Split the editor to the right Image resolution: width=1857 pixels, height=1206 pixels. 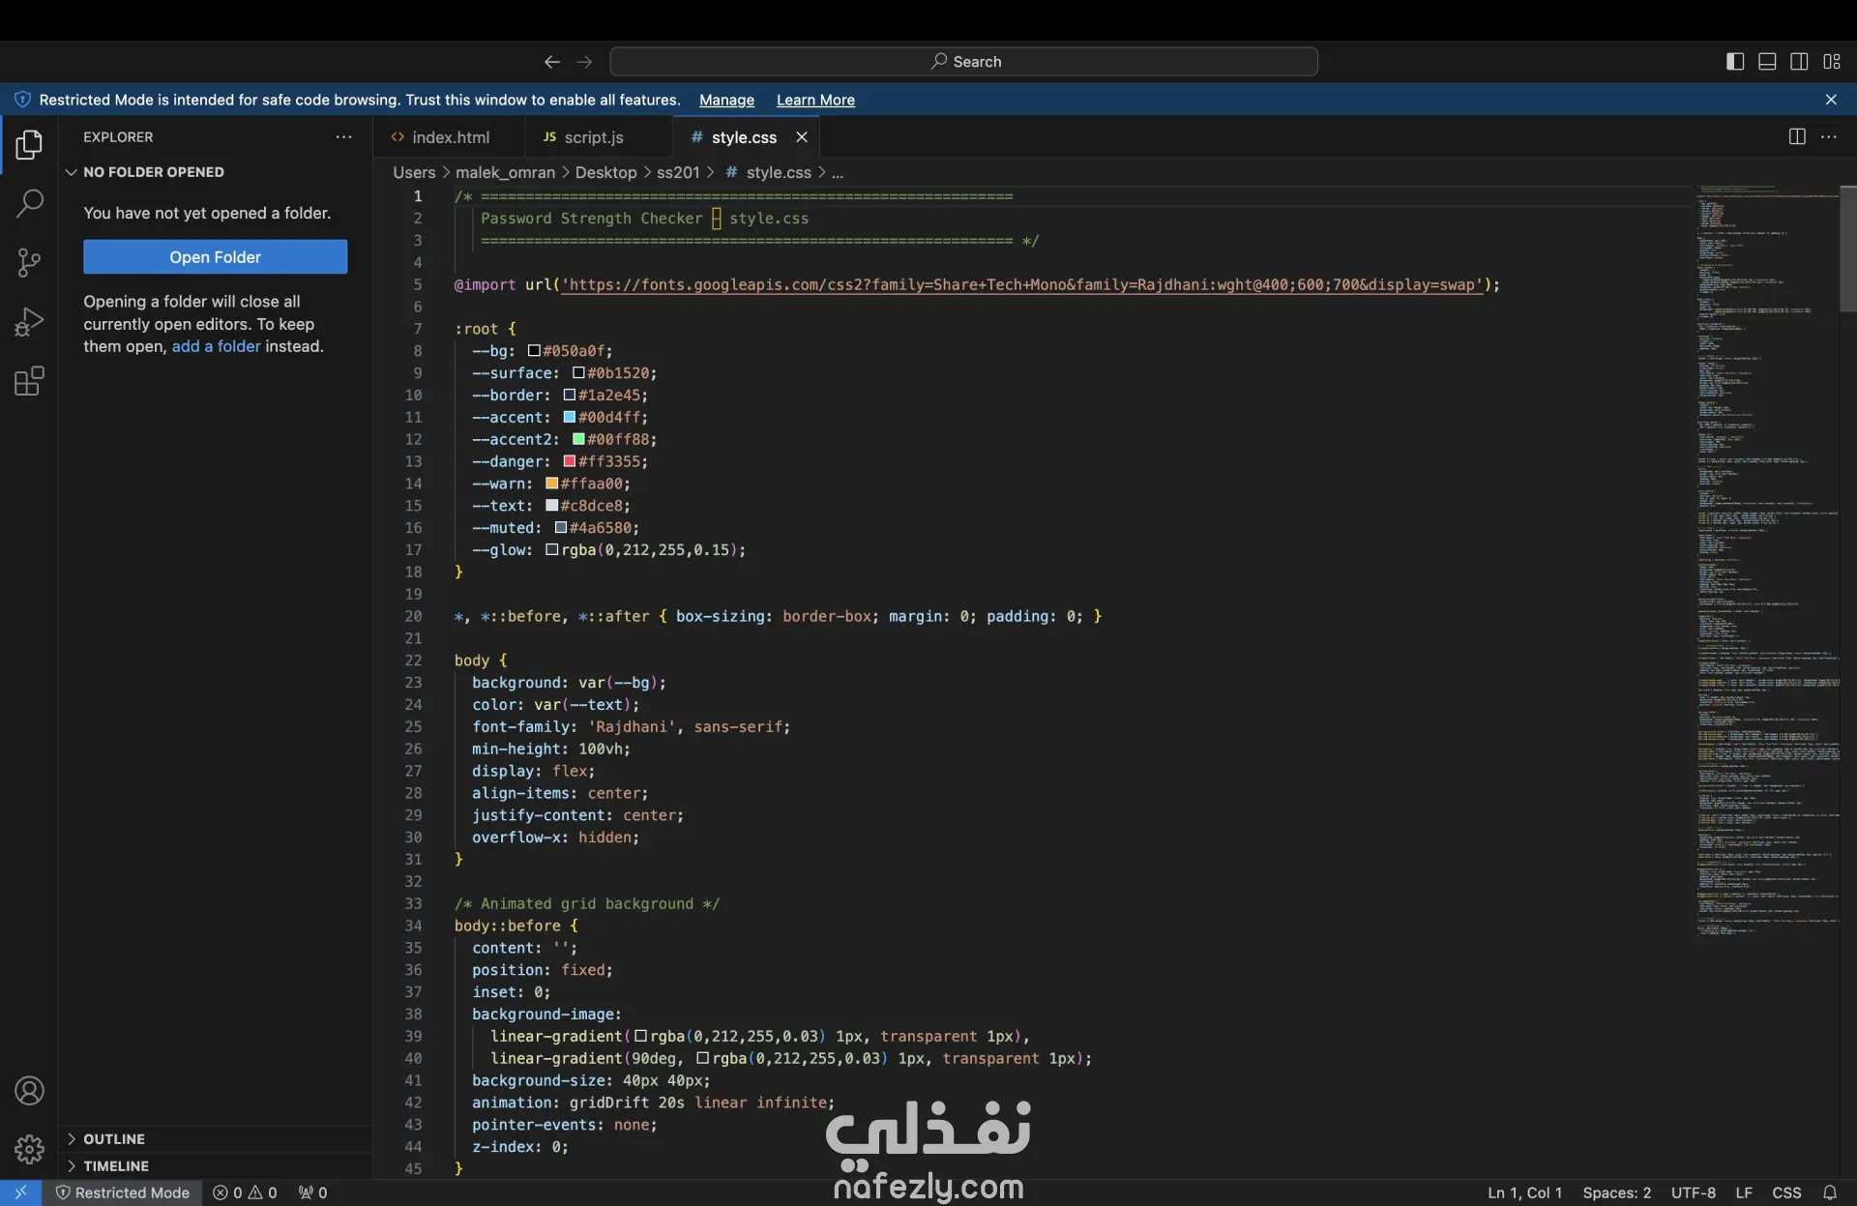(1797, 137)
